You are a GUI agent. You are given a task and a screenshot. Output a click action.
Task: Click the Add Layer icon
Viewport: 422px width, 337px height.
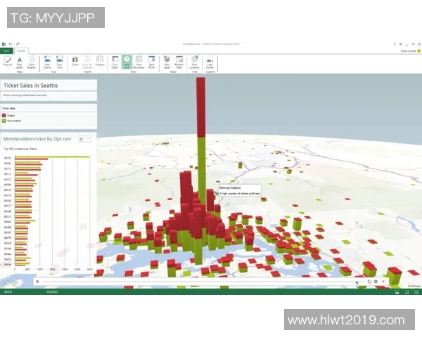(167, 62)
